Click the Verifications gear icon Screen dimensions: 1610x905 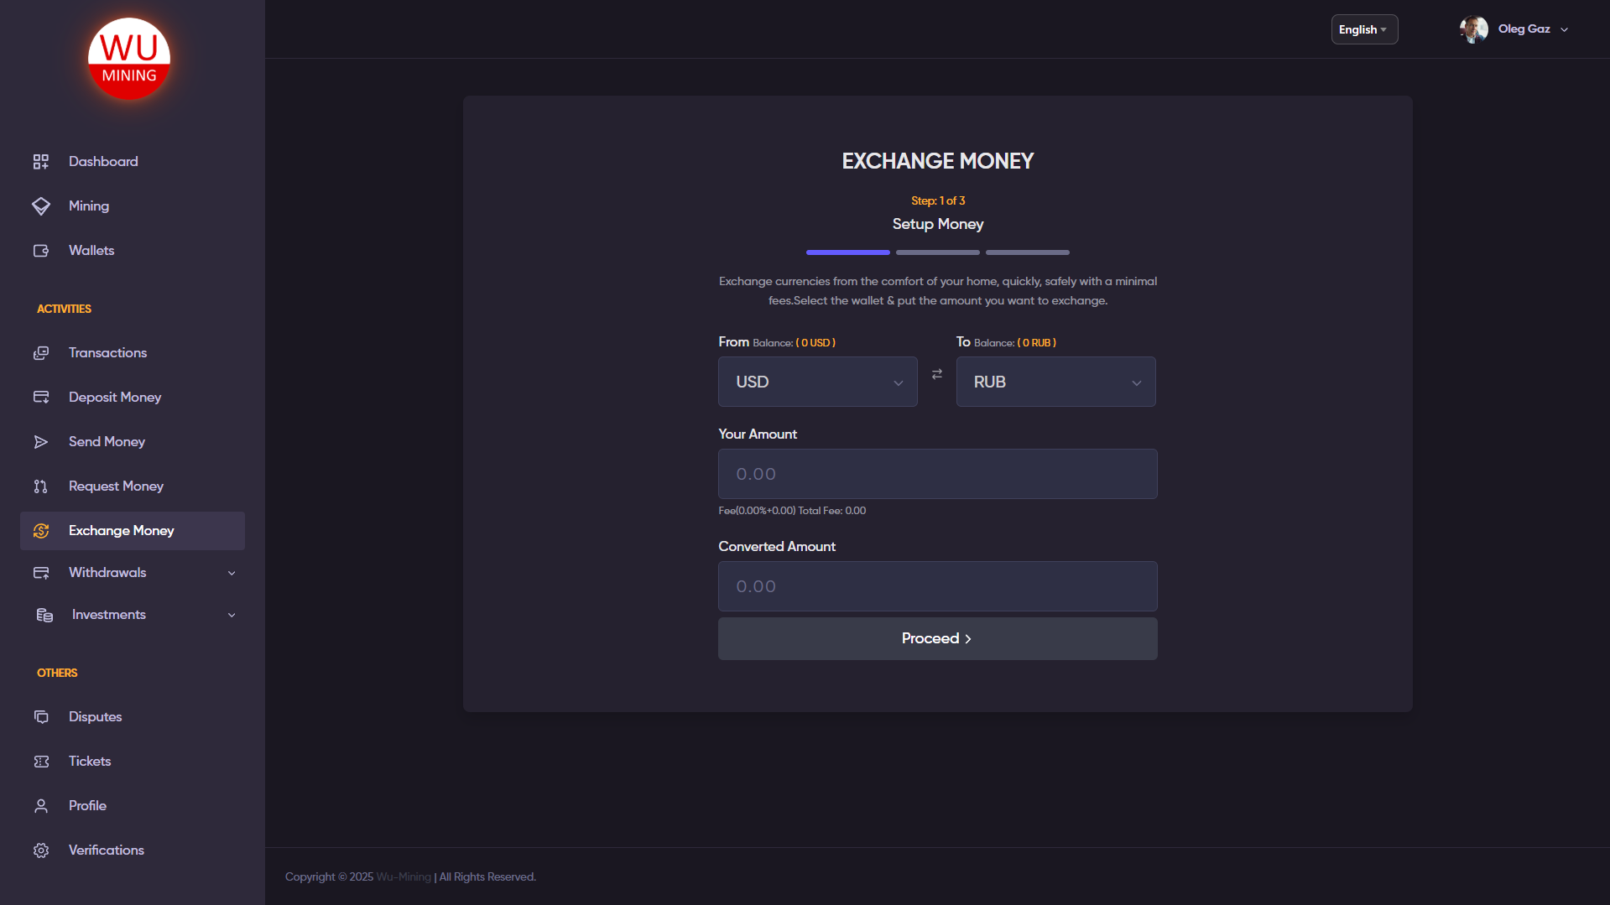pos(40,850)
